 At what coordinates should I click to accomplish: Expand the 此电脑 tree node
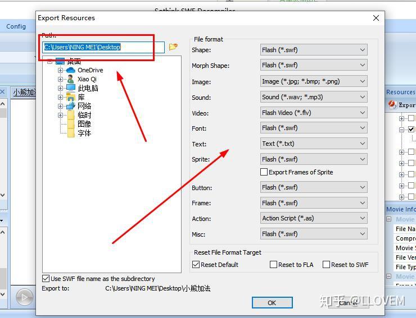[x=60, y=88]
